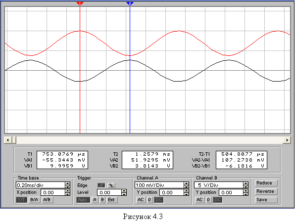The width and height of the screenshot is (295, 223).
Task: Click the VA2-VA1 value 107.2738 mV
Action: 243,160
